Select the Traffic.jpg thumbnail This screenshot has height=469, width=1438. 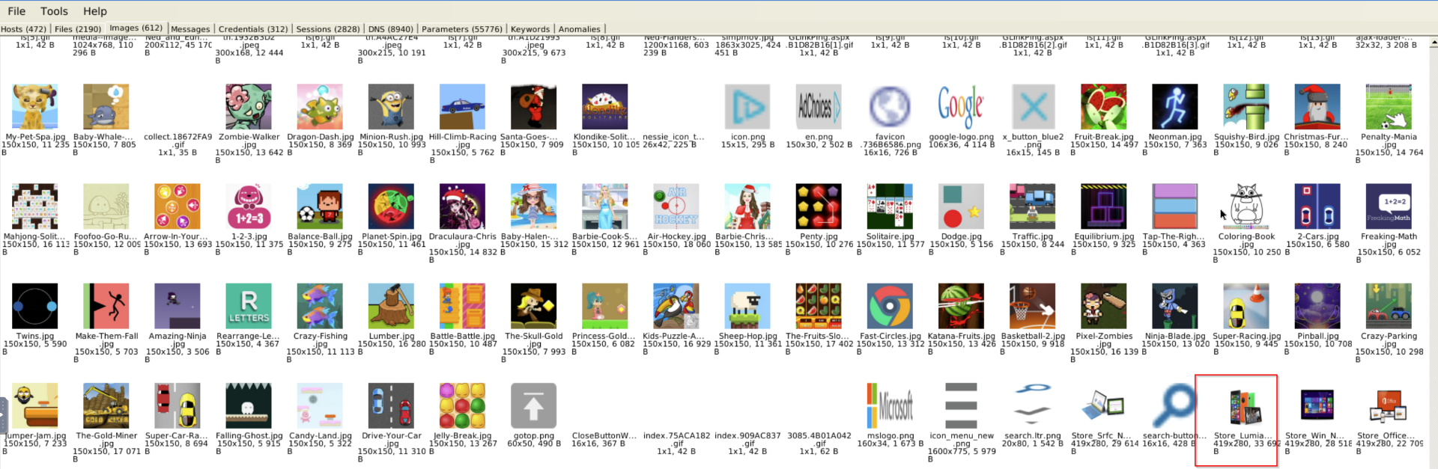click(1032, 206)
